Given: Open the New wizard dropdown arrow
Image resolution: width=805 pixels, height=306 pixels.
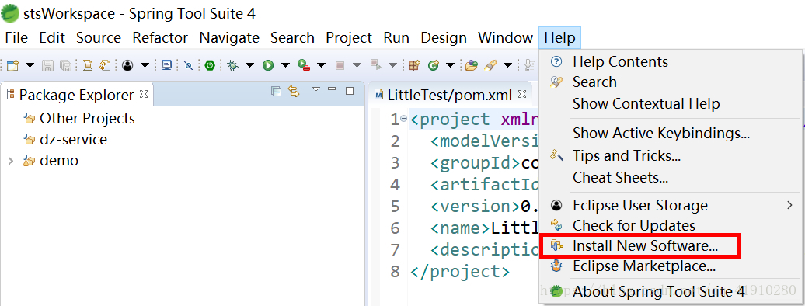Looking at the screenshot, I should pyautogui.click(x=30, y=65).
